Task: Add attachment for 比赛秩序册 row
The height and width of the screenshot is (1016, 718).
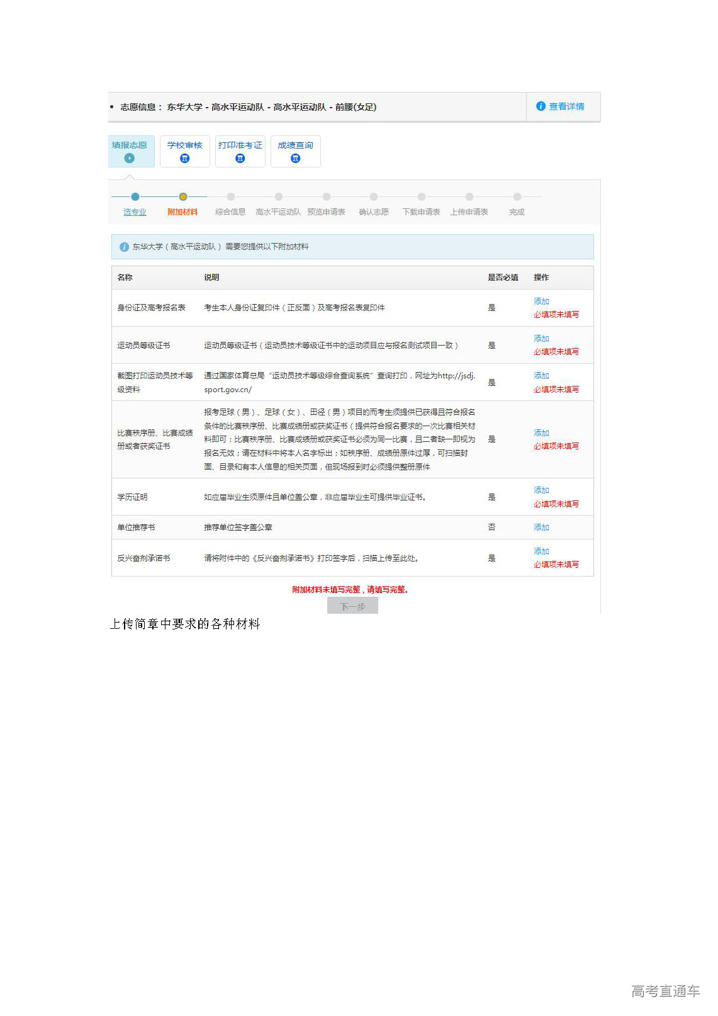Action: [541, 433]
